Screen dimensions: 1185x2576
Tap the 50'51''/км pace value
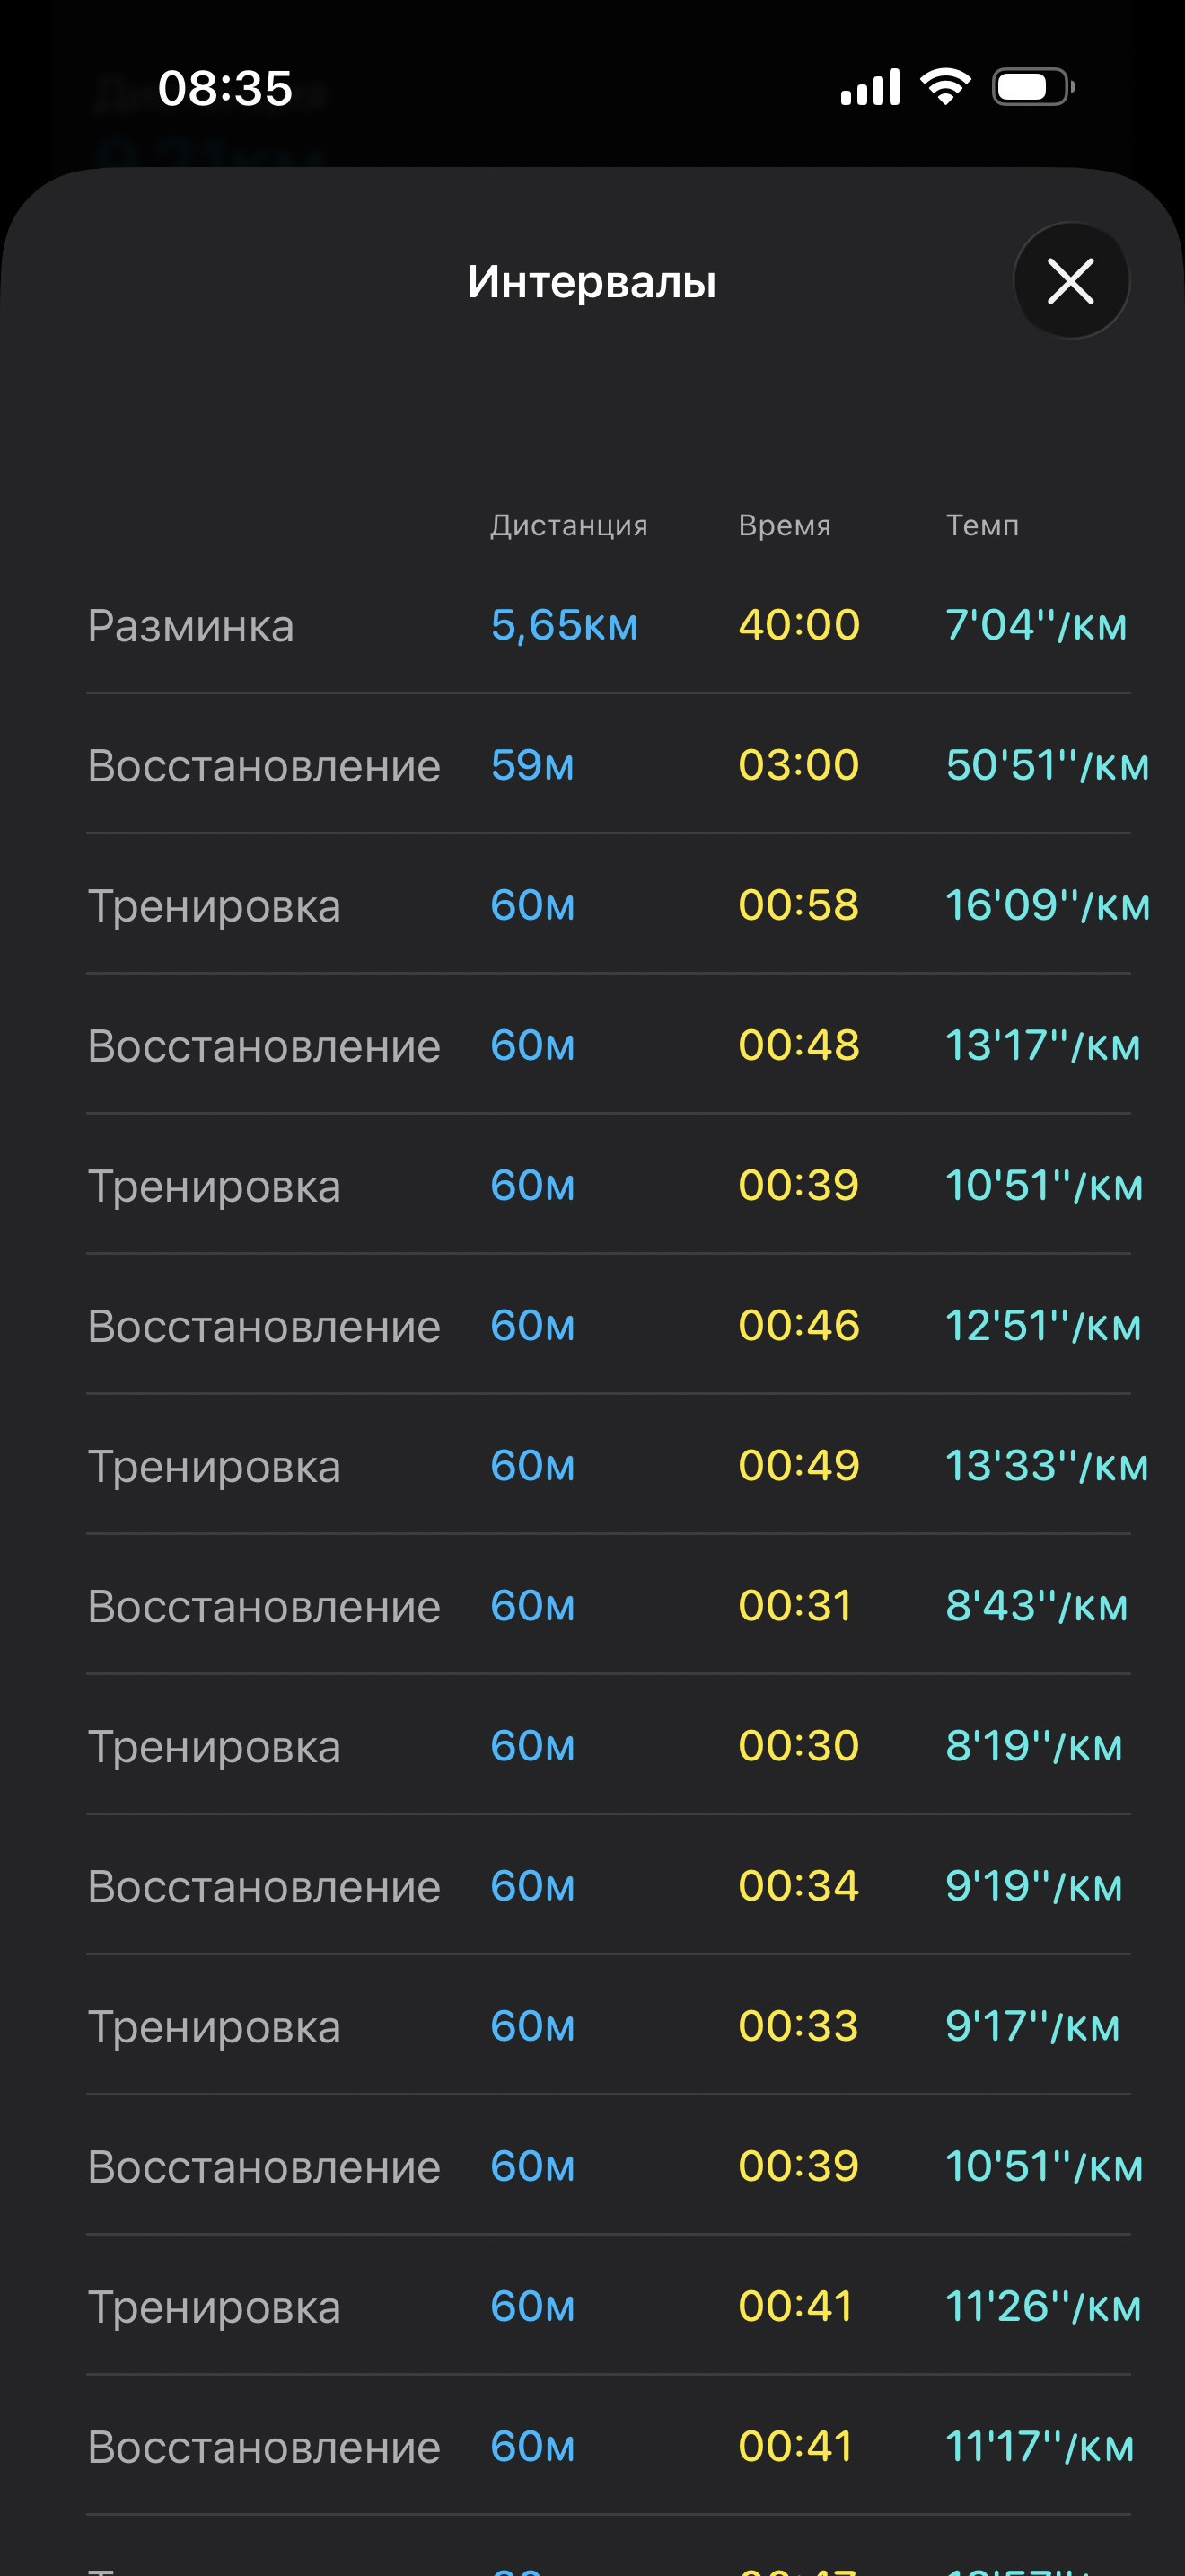(1047, 765)
